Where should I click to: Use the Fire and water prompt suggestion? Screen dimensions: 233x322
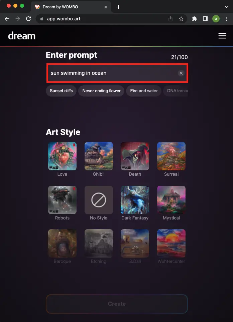(x=144, y=91)
